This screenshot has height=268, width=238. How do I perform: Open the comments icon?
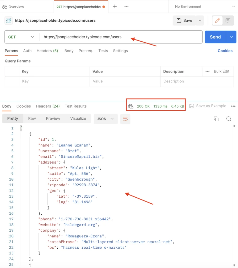[x=228, y=20]
